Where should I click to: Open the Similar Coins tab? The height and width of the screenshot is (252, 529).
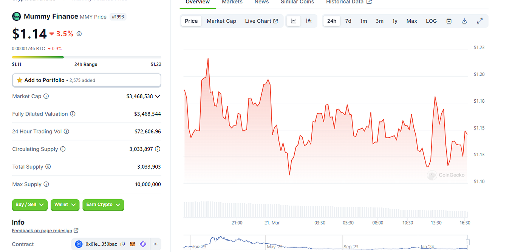(297, 2)
